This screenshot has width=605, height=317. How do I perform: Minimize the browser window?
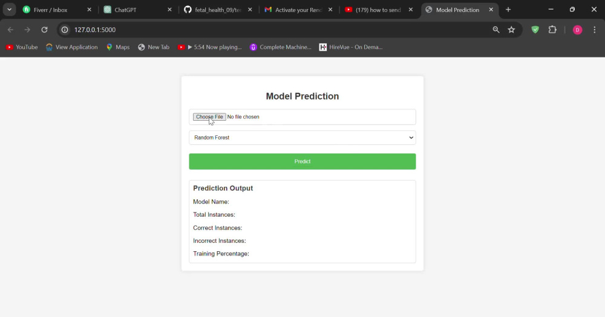551,10
